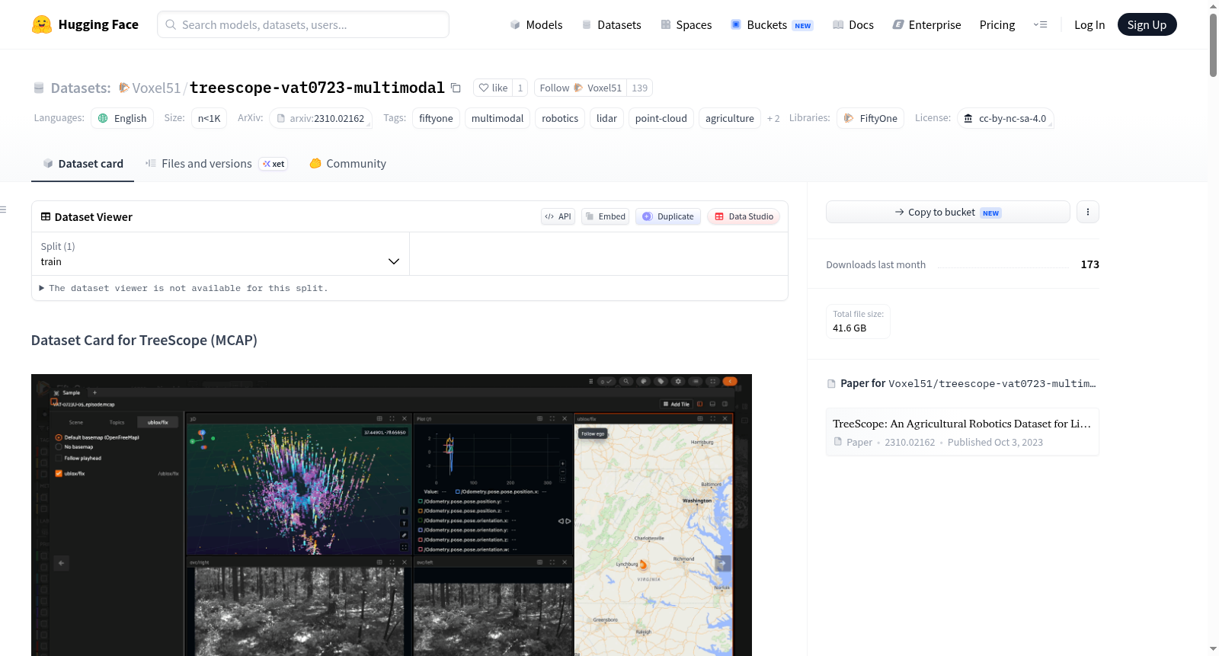The width and height of the screenshot is (1219, 656).
Task: Open the Models page
Action: click(536, 24)
